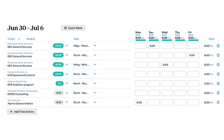224x140 pixels.
Task: Delete the Wrtg General Services row
Action: click(x=218, y=65)
